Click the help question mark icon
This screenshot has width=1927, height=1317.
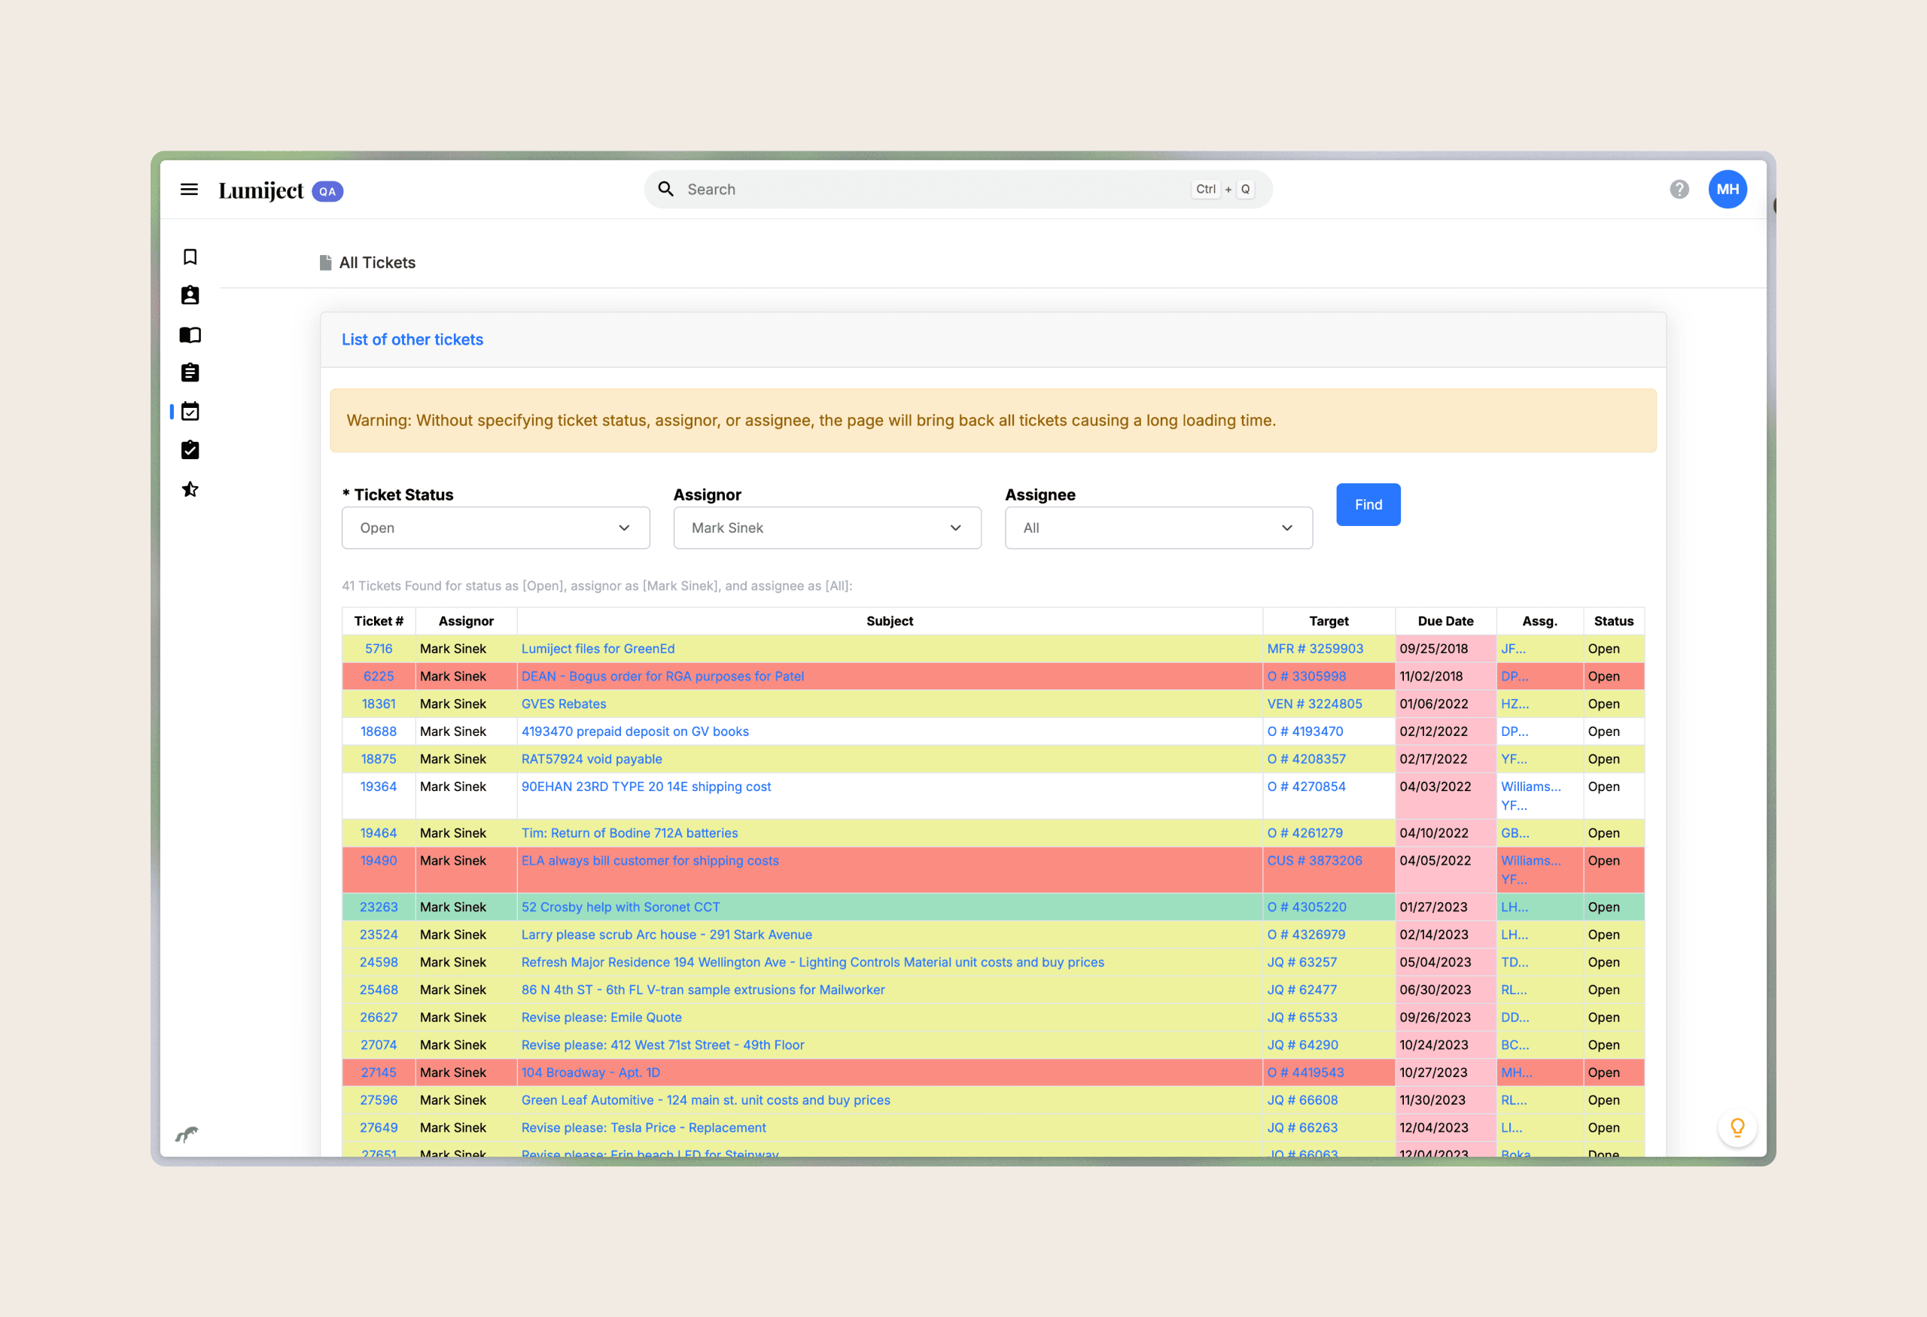pyautogui.click(x=1679, y=190)
